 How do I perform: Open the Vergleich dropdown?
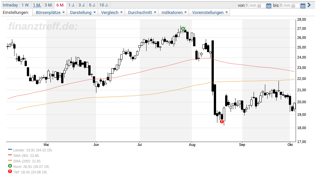112,12
